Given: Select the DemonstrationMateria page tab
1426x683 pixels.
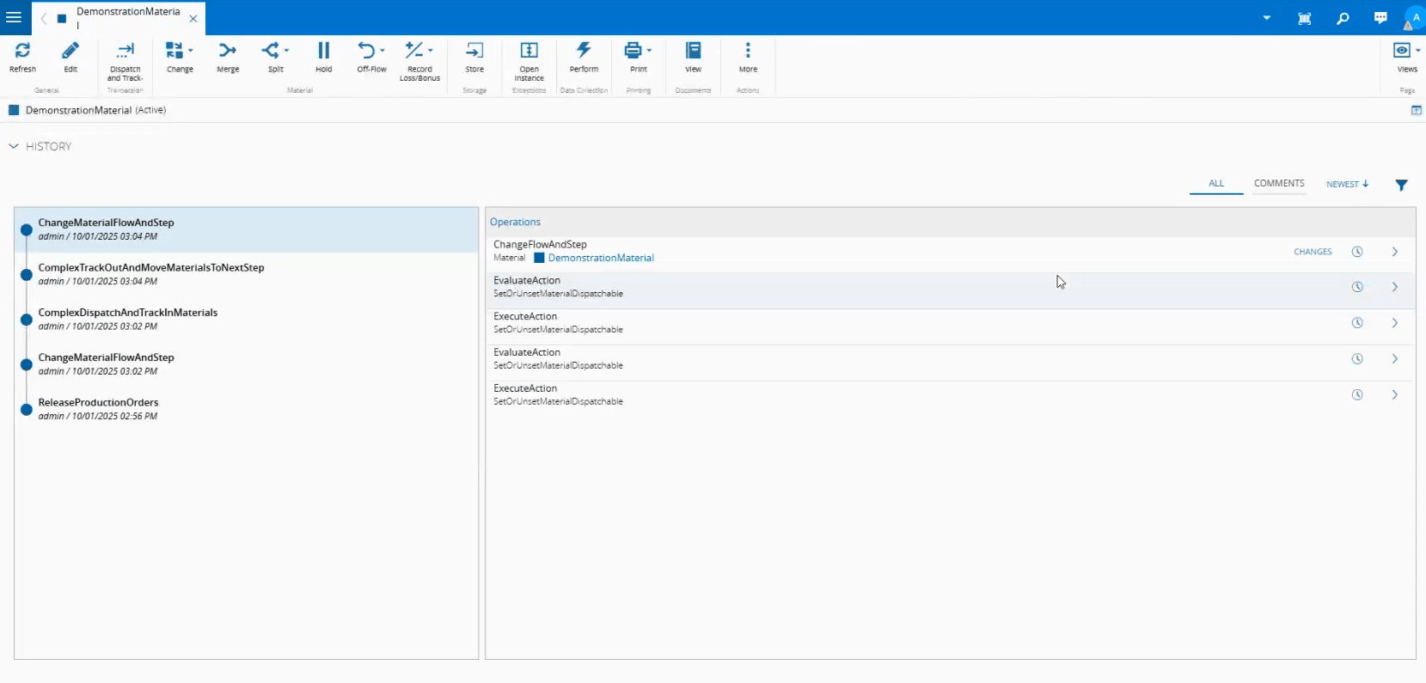Looking at the screenshot, I should pyautogui.click(x=128, y=17).
